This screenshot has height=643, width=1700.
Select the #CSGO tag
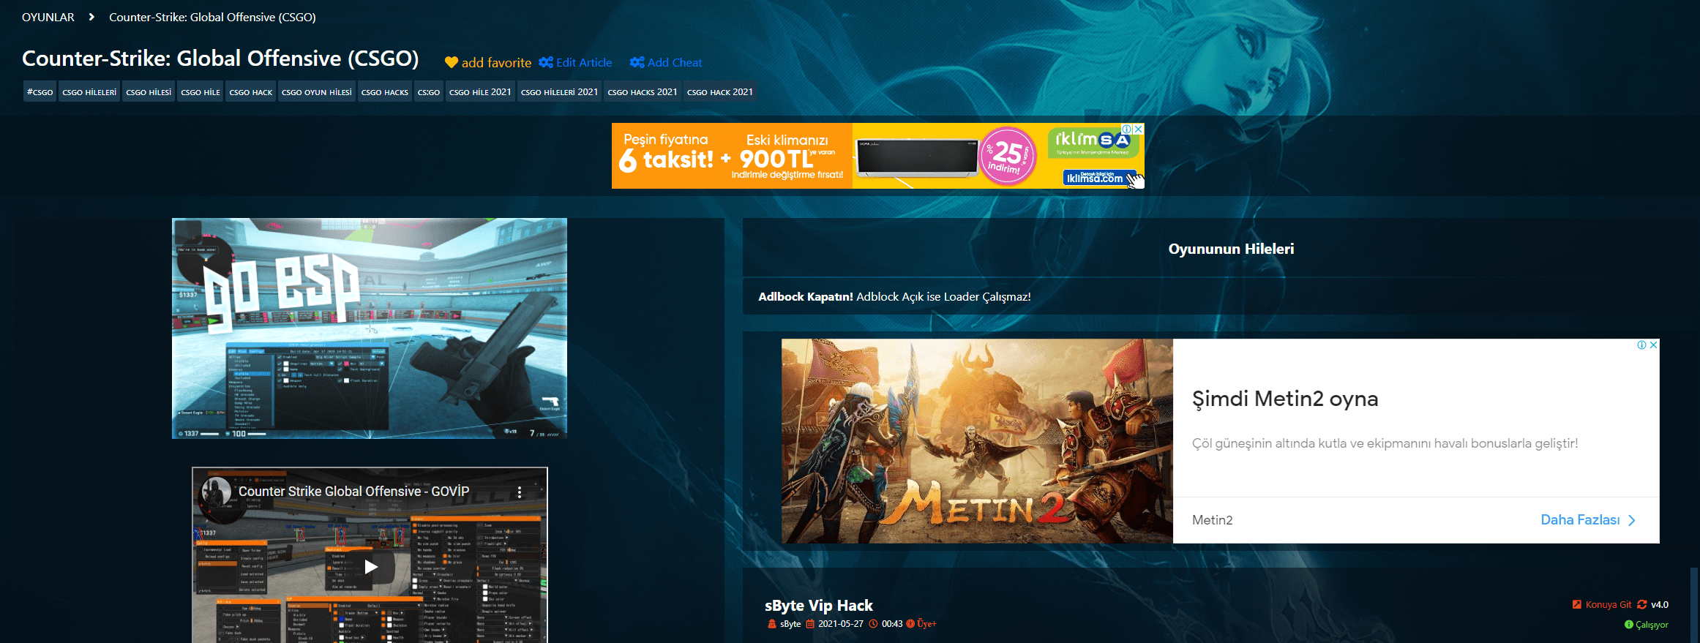tap(40, 92)
